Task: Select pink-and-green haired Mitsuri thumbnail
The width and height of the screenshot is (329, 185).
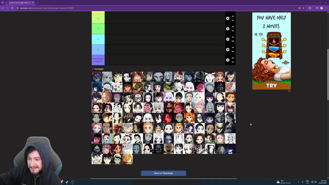Action: (x=199, y=108)
